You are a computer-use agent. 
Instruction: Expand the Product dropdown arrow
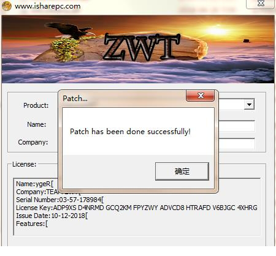click(249, 105)
